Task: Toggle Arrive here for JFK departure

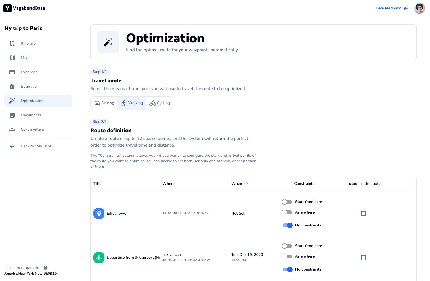Action: pos(287,256)
